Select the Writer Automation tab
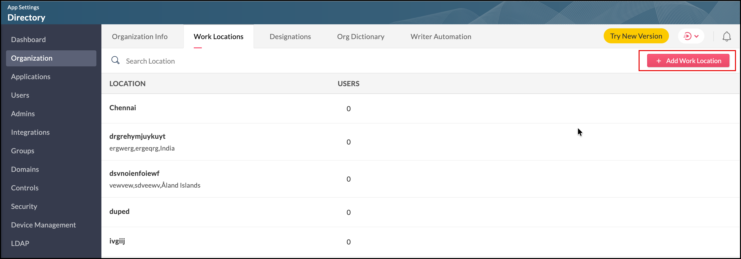 (x=440, y=37)
